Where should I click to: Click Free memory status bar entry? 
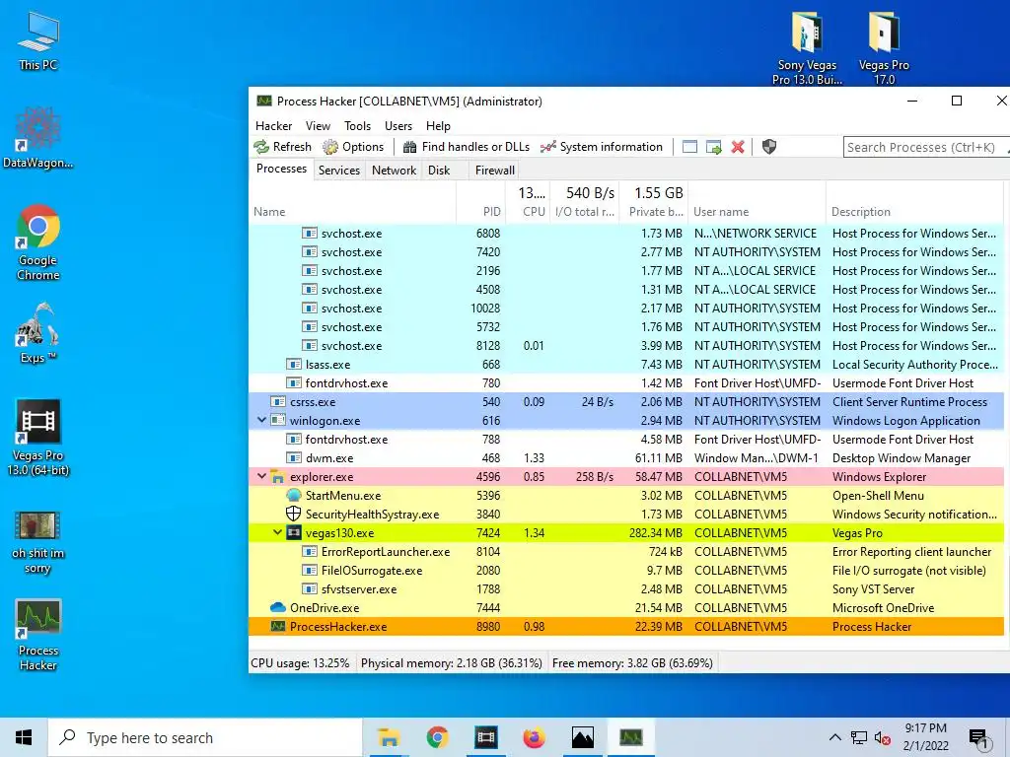click(632, 663)
